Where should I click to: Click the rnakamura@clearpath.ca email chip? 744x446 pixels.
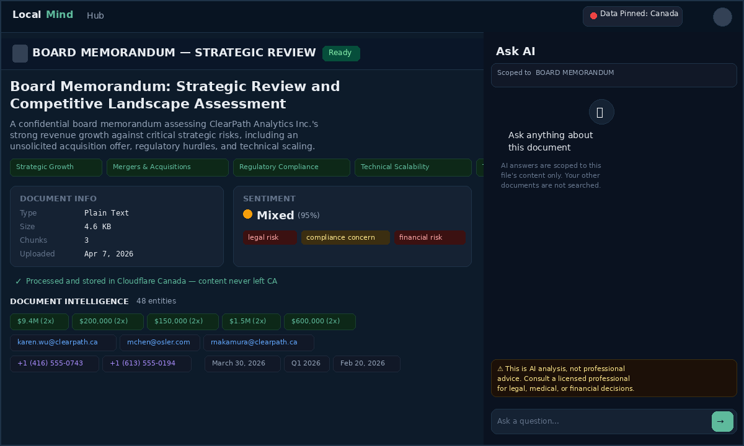pos(259,343)
